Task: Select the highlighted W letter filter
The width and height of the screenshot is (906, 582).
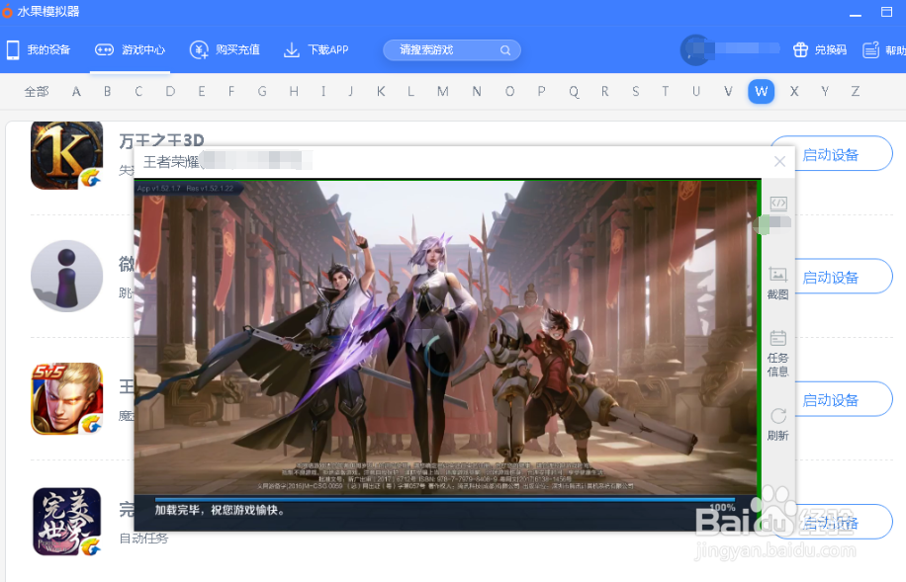Action: 761,91
